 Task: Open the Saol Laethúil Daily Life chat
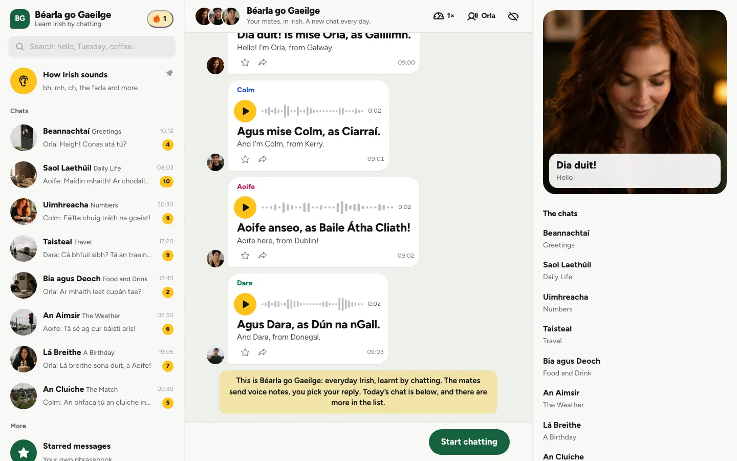[x=92, y=174]
